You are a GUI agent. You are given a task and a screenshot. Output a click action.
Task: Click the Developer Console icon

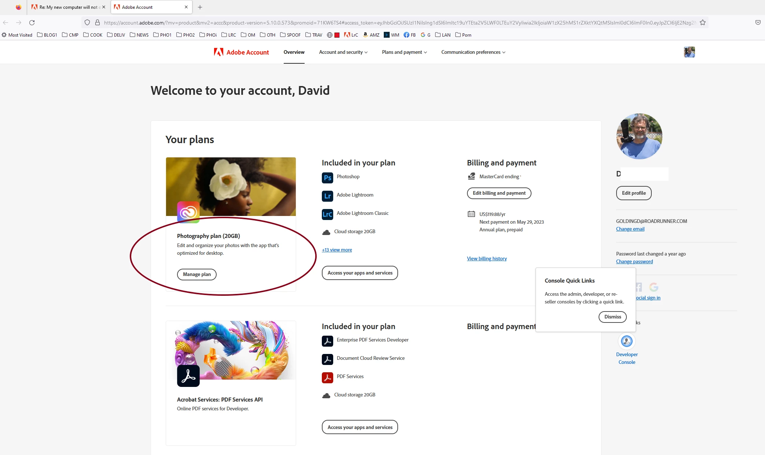pos(626,341)
